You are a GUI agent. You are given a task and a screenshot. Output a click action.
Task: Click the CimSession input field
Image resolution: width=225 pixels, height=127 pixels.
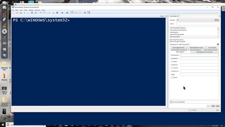point(199,65)
